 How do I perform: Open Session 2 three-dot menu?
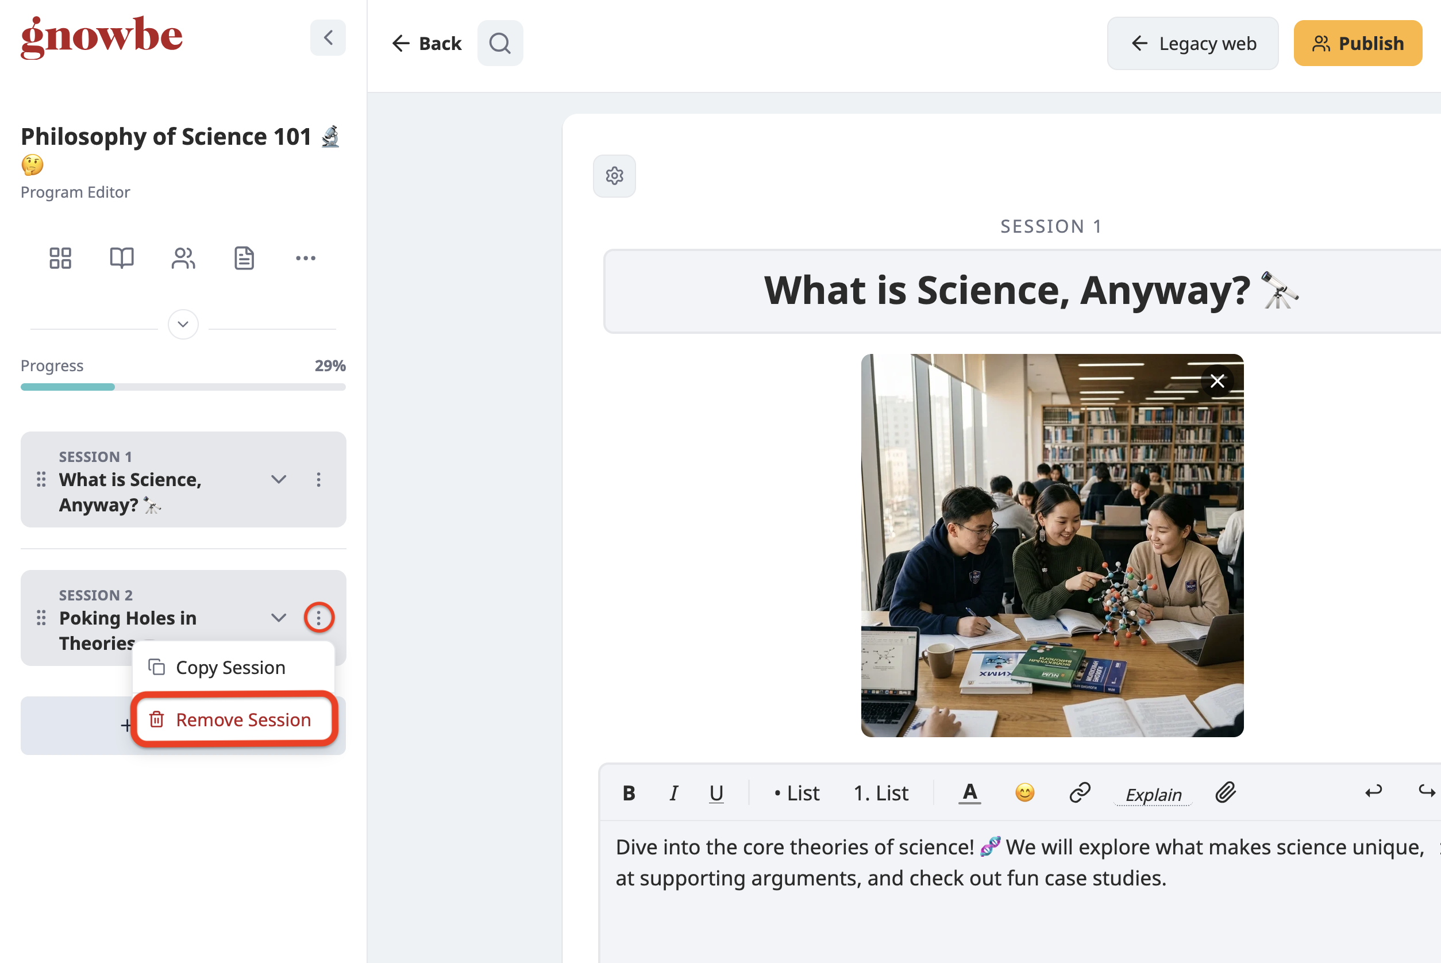point(319,617)
